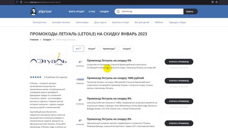Click the search magnifier icon
This screenshot has height=128, width=228.
(x=118, y=11)
